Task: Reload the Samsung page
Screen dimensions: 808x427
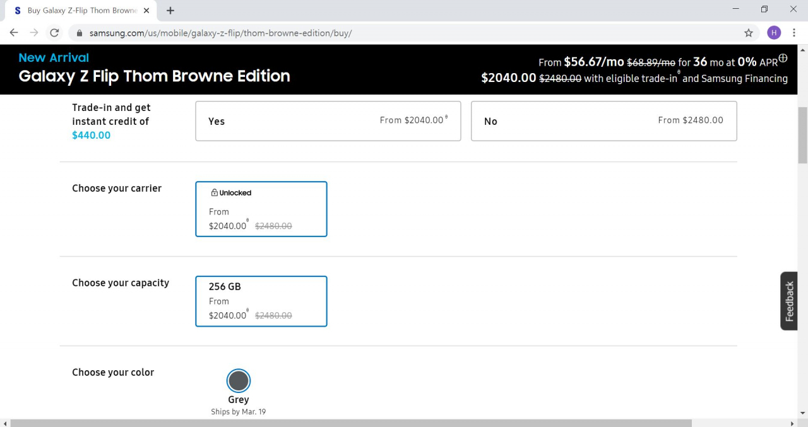Action: click(x=54, y=33)
